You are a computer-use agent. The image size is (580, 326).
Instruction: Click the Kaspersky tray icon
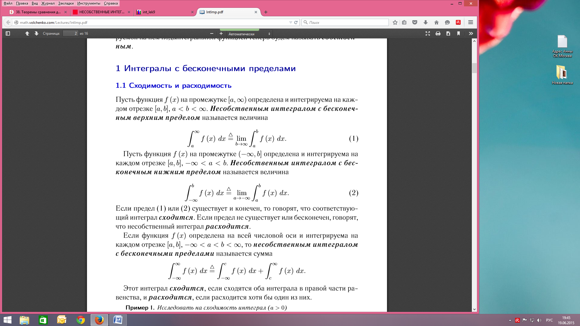(x=517, y=320)
